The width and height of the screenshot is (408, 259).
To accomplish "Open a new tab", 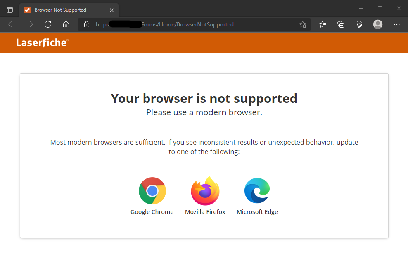I will coord(126,10).
